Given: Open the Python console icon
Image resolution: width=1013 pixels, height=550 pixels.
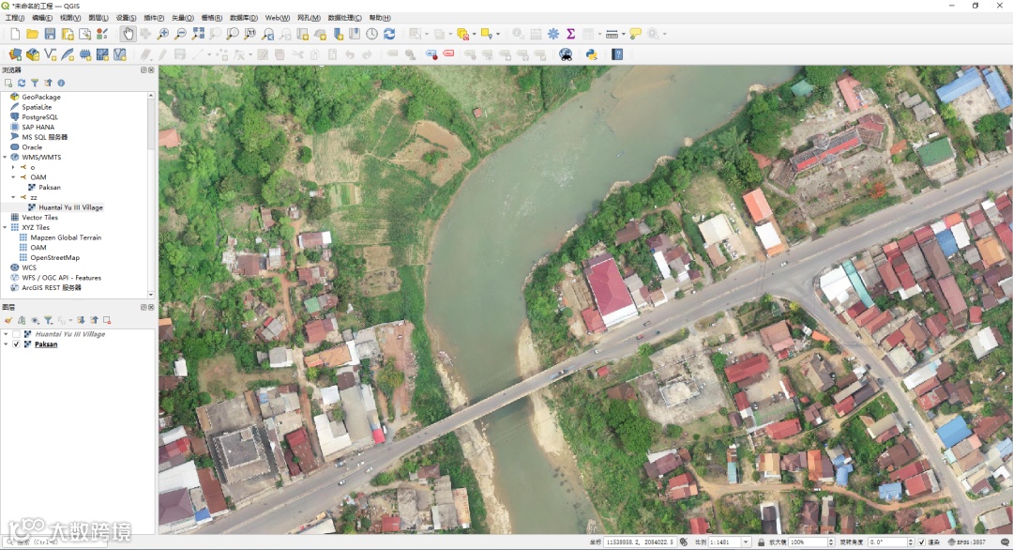Looking at the screenshot, I should click(x=592, y=54).
